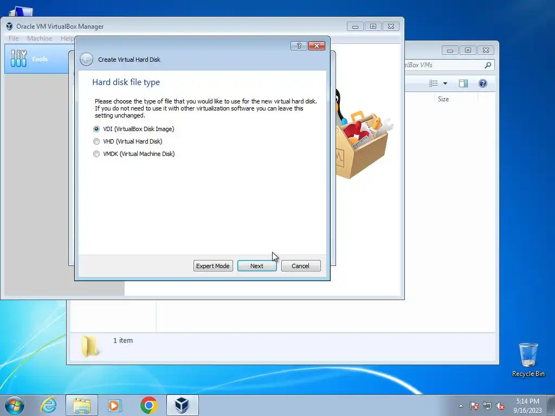The image size is (555, 416).
Task: Pick VMDK (Virtual Machine Disk) option
Action: pyautogui.click(x=134, y=154)
